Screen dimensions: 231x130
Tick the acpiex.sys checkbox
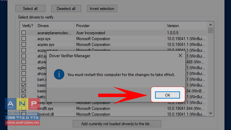(x=24, y=44)
